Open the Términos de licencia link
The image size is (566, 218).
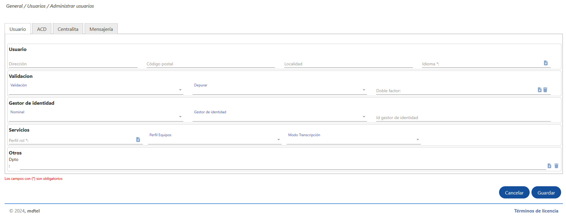coord(536,211)
